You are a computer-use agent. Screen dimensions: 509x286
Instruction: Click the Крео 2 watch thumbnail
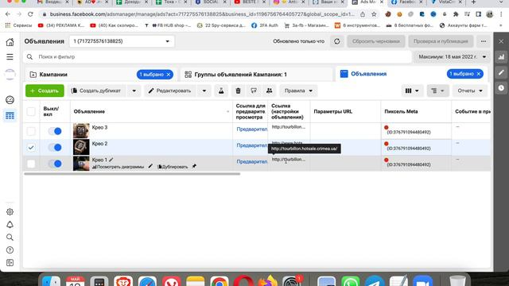[81, 147]
